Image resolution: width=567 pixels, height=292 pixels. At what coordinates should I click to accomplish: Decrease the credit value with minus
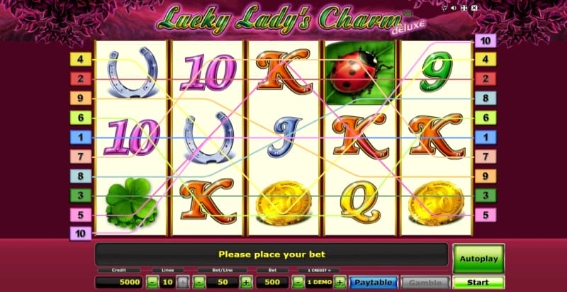298,282
